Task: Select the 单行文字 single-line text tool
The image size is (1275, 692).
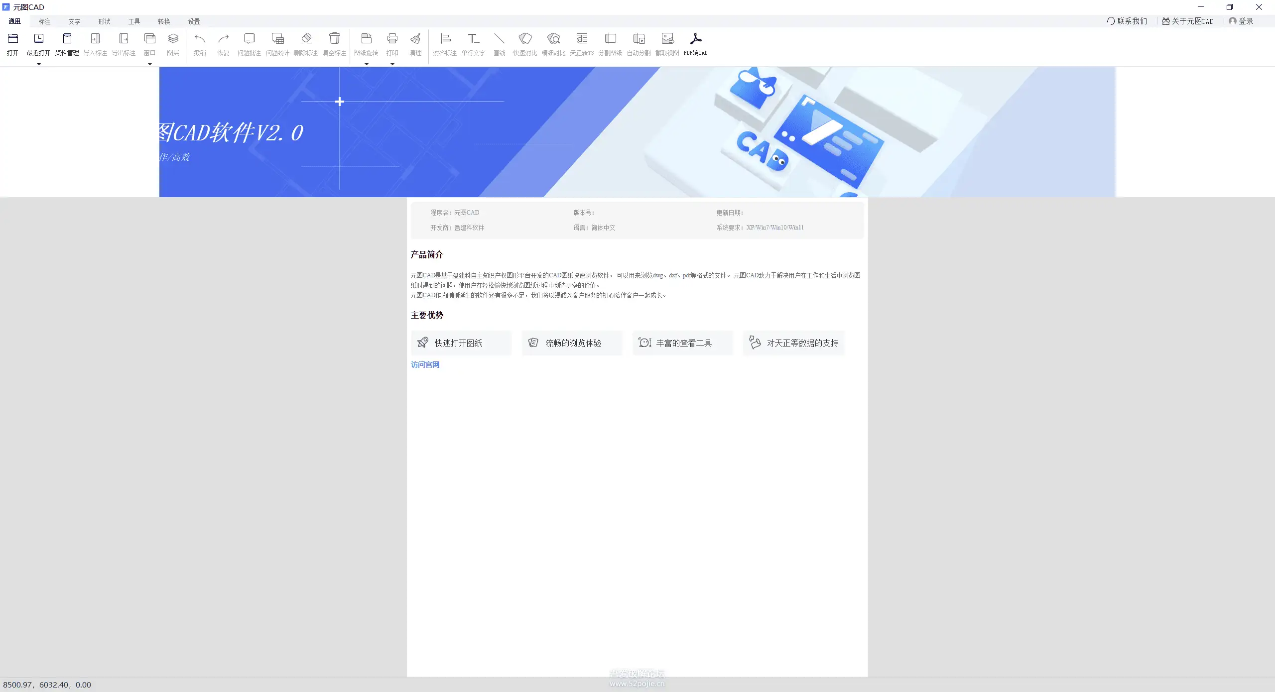Action: [x=472, y=45]
